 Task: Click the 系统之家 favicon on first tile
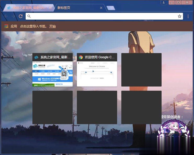(x=36, y=57)
